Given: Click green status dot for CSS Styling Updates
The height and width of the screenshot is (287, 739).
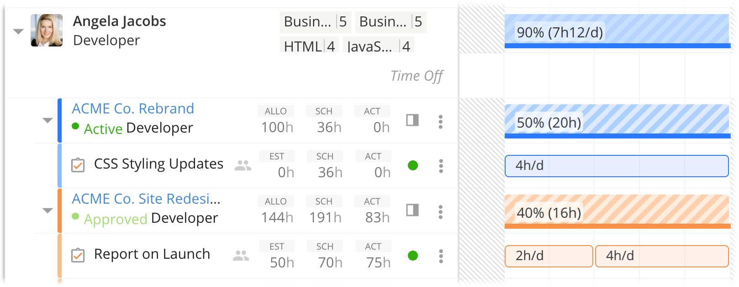Looking at the screenshot, I should 413,165.
